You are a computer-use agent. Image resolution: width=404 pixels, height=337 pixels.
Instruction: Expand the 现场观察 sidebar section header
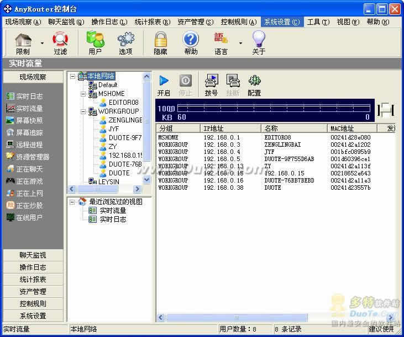(x=33, y=77)
